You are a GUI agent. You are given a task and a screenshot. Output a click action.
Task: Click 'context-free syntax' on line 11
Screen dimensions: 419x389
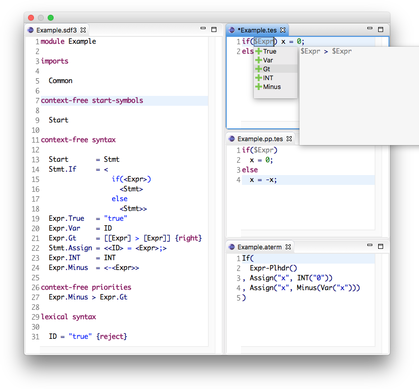tap(78, 140)
